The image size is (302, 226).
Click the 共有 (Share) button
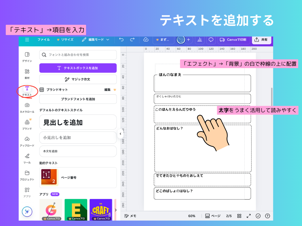[261, 39]
